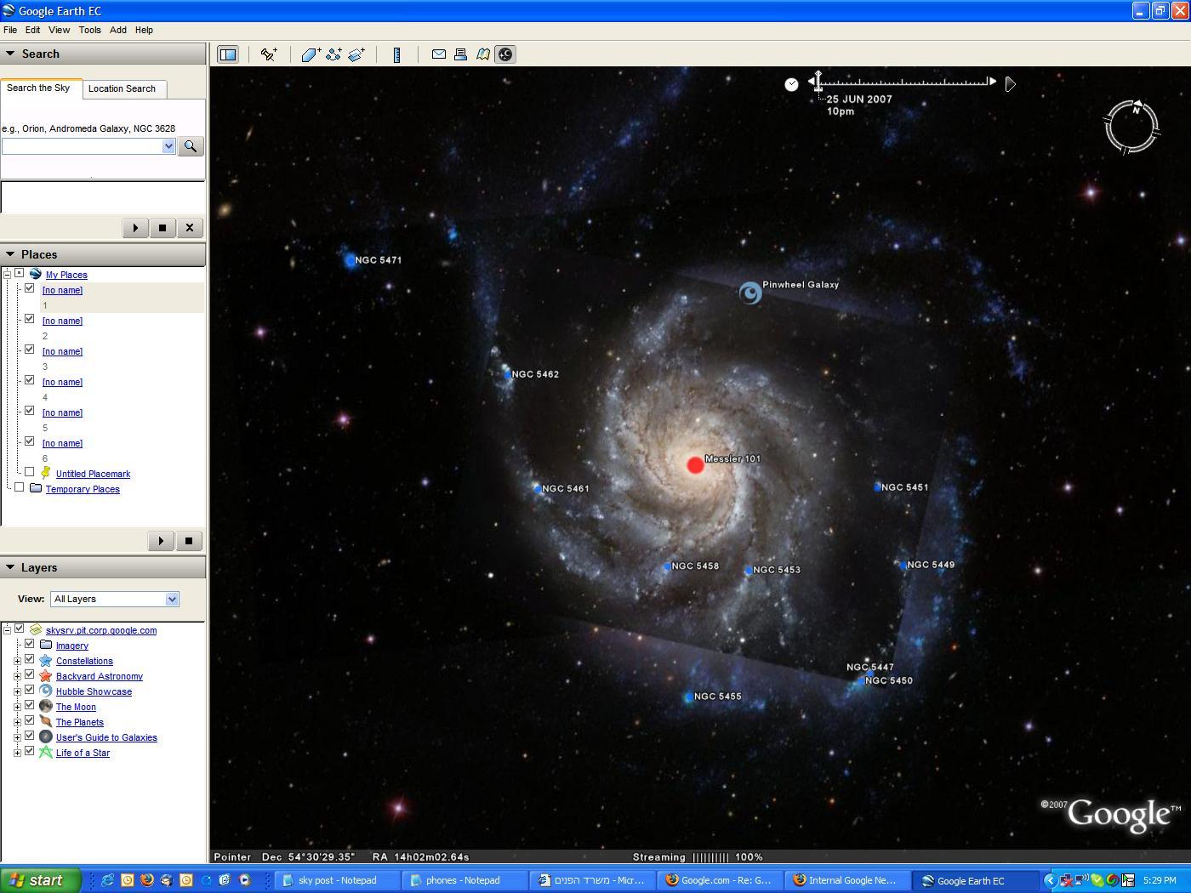This screenshot has height=893, width=1191.
Task: Click the time slider play arrow
Action: click(1010, 84)
